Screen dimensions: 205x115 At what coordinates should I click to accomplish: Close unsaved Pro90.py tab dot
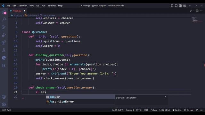point(25,11)
